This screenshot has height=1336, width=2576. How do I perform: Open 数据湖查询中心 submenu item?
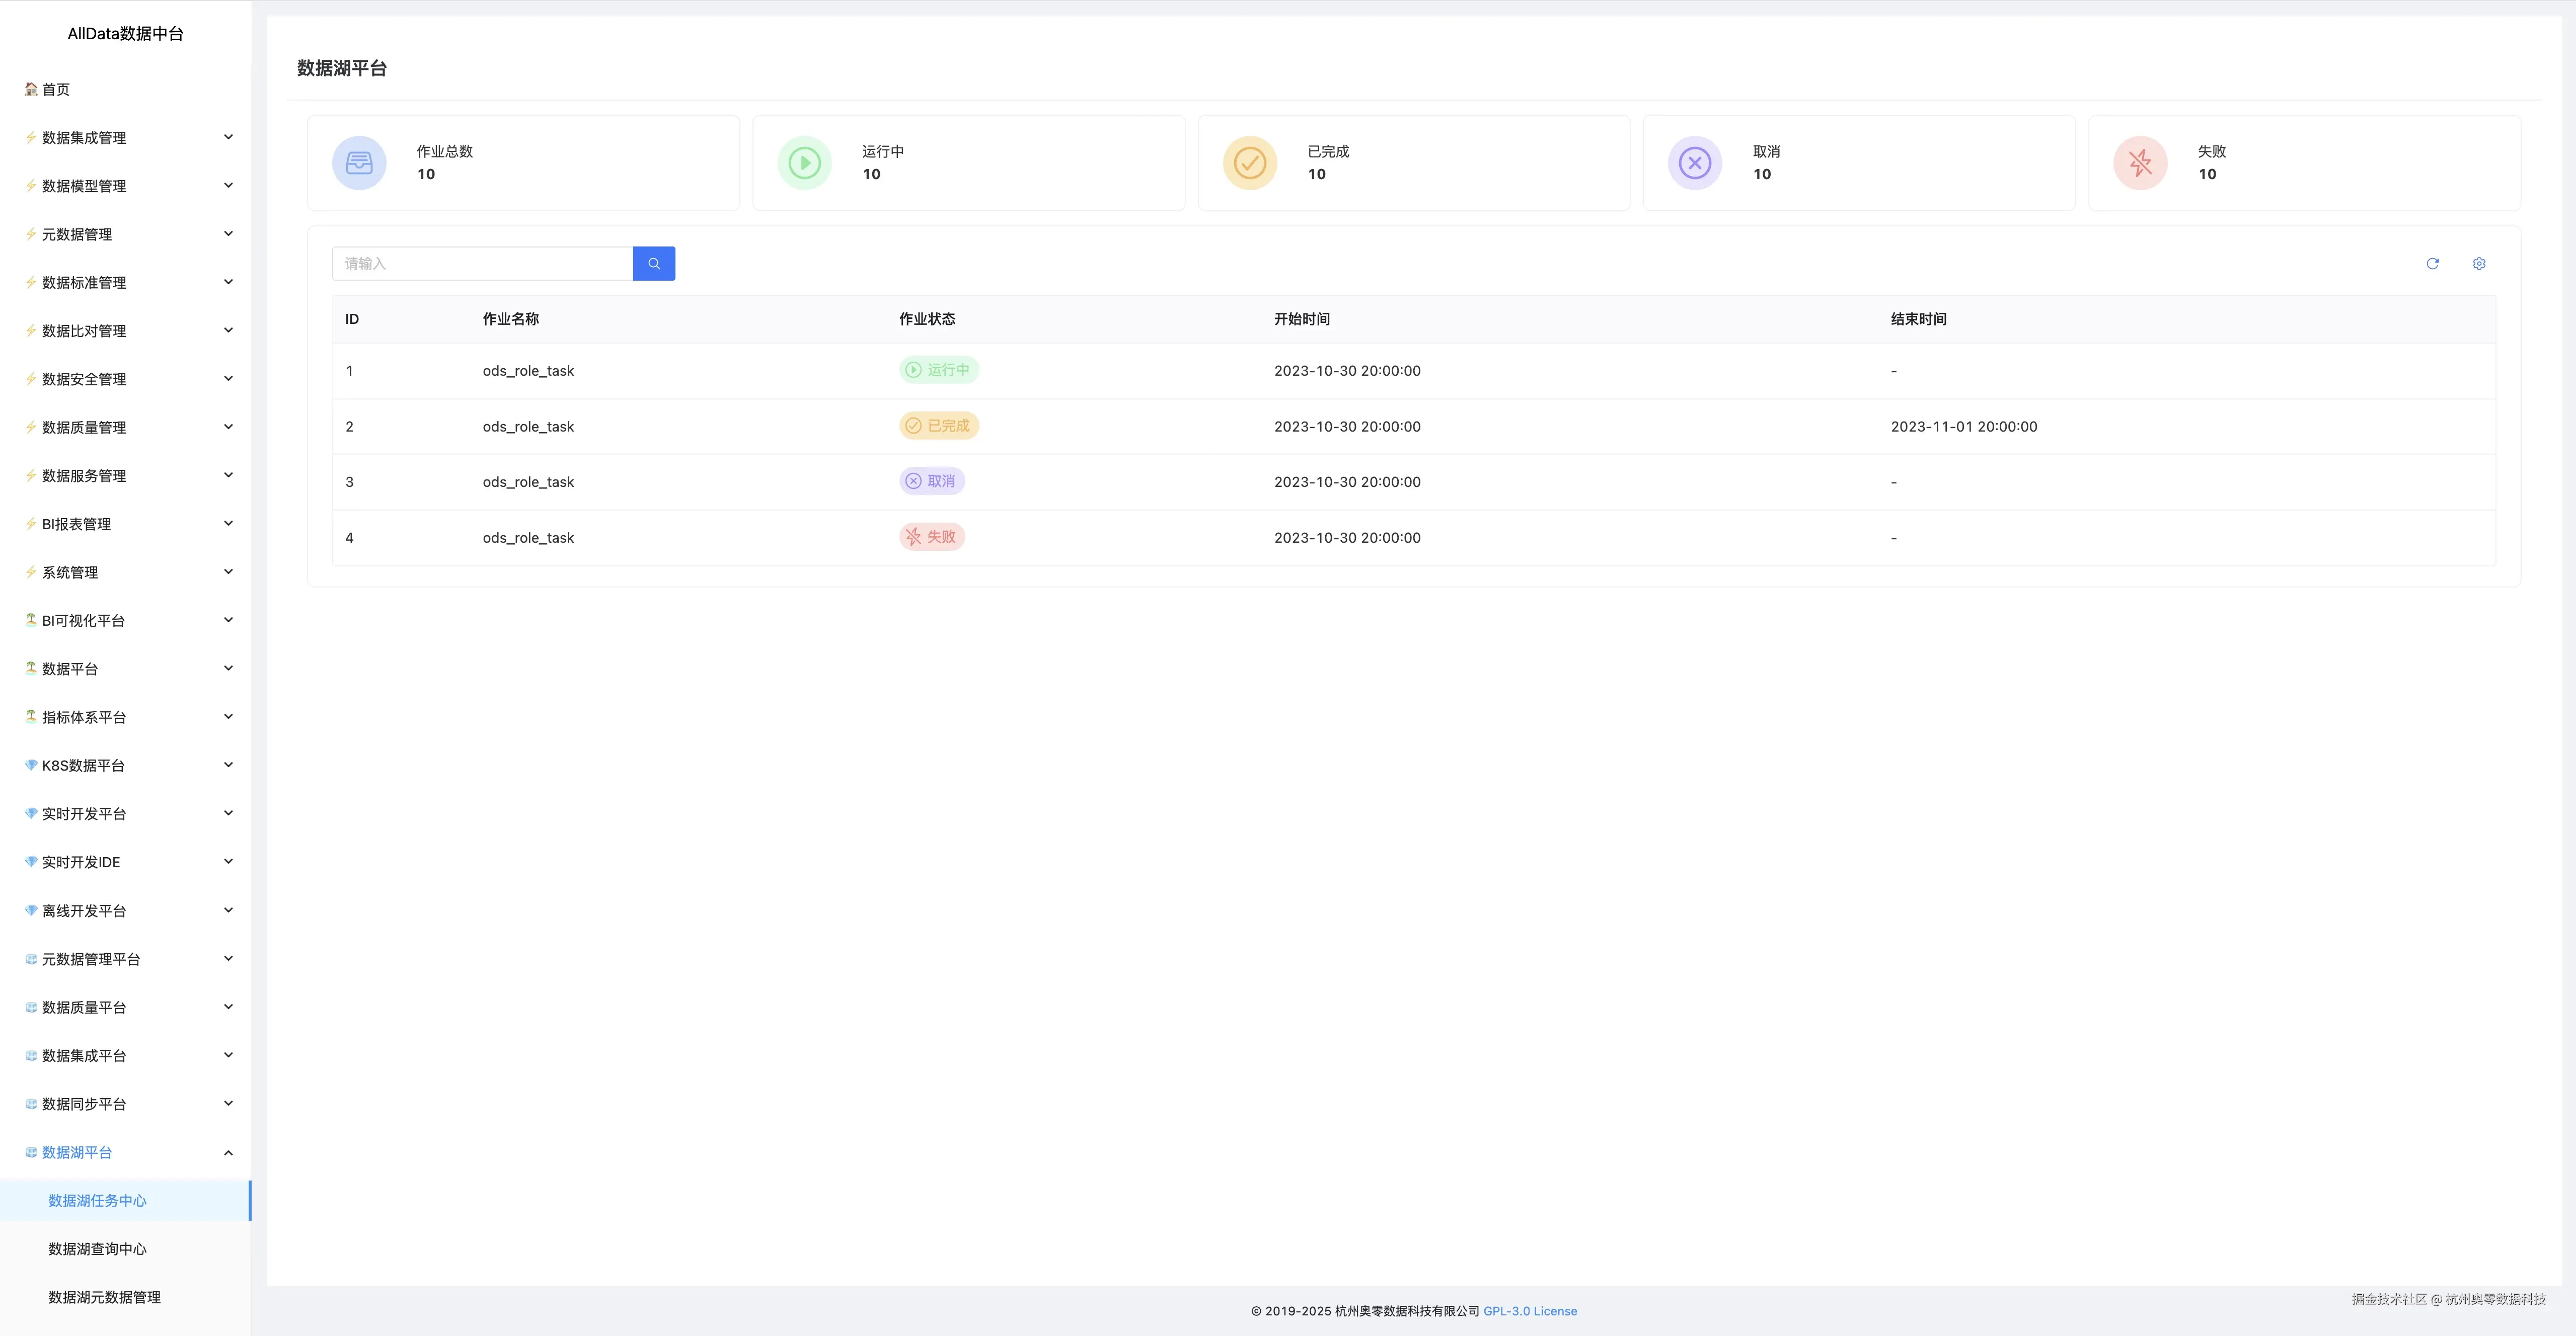98,1249
